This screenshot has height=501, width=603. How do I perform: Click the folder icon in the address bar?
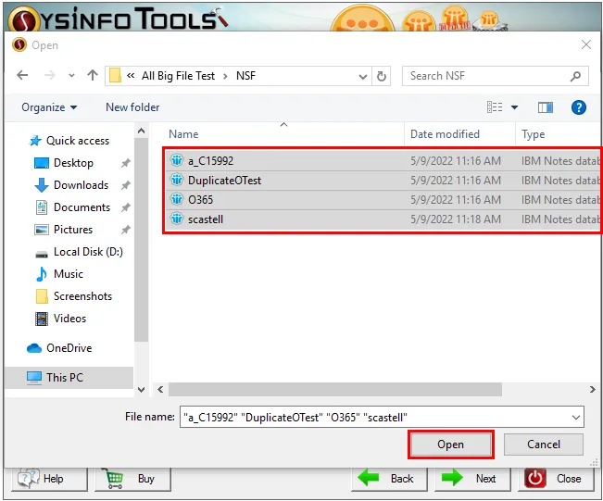(x=115, y=75)
